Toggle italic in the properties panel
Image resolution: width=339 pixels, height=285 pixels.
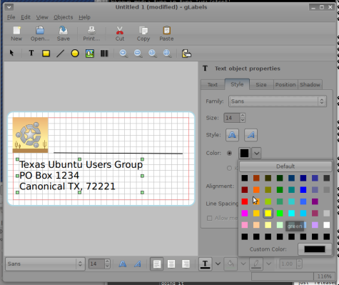251,135
